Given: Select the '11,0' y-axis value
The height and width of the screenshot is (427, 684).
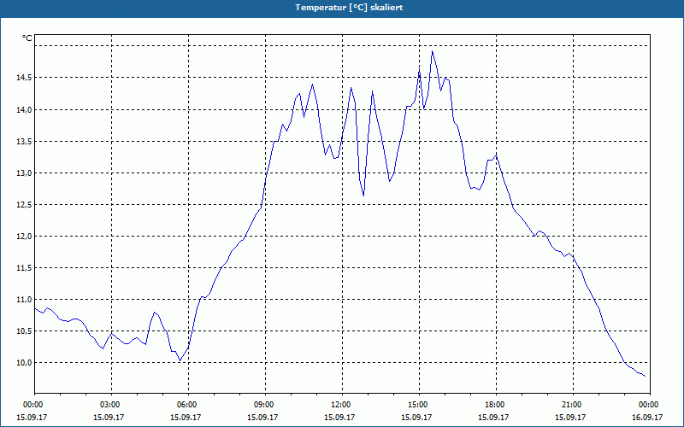Looking at the screenshot, I should click(25, 300).
